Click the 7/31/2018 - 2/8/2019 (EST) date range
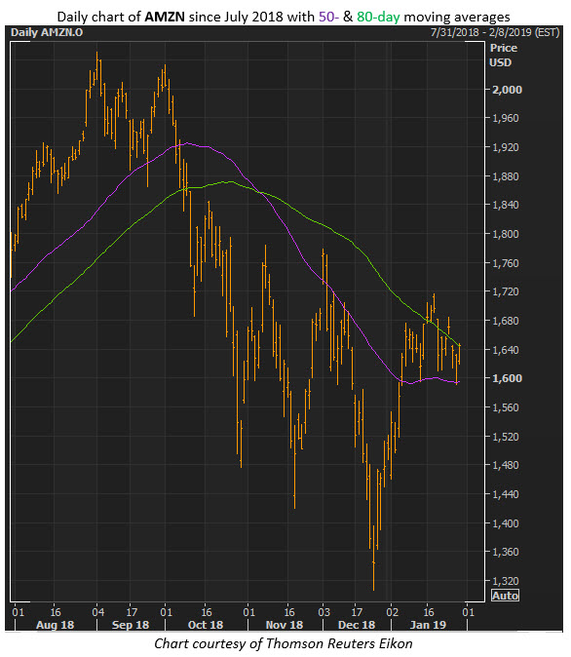Screen dimensions: 571x657 tap(495, 32)
